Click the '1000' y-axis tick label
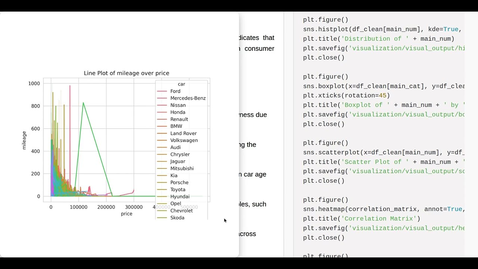The width and height of the screenshot is (478, 269). [x=34, y=83]
